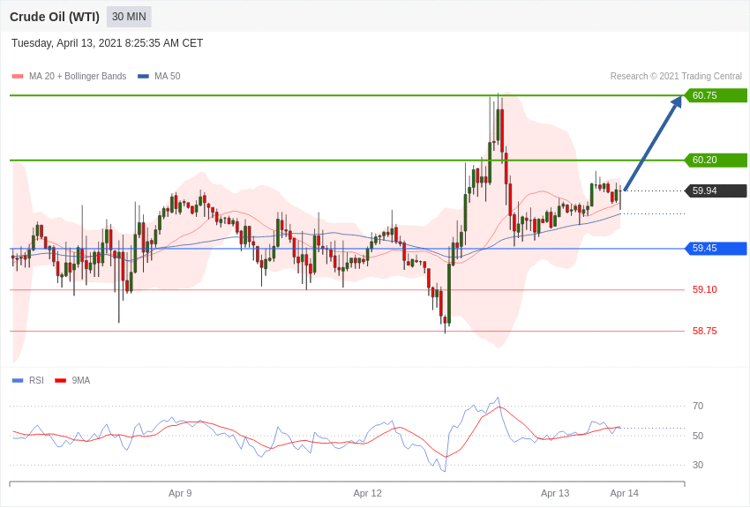Click the blue MA 50 legend swatch
Viewport: 750px width, 508px height.
point(143,77)
